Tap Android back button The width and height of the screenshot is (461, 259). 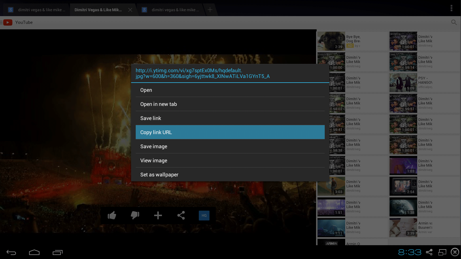11,252
